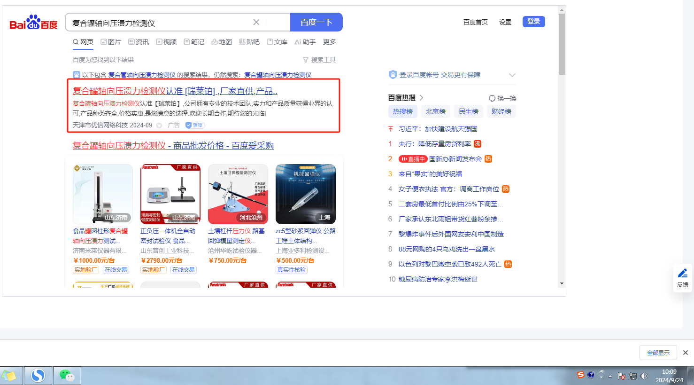
Task: Click the blue 登录 button
Action: [533, 22]
